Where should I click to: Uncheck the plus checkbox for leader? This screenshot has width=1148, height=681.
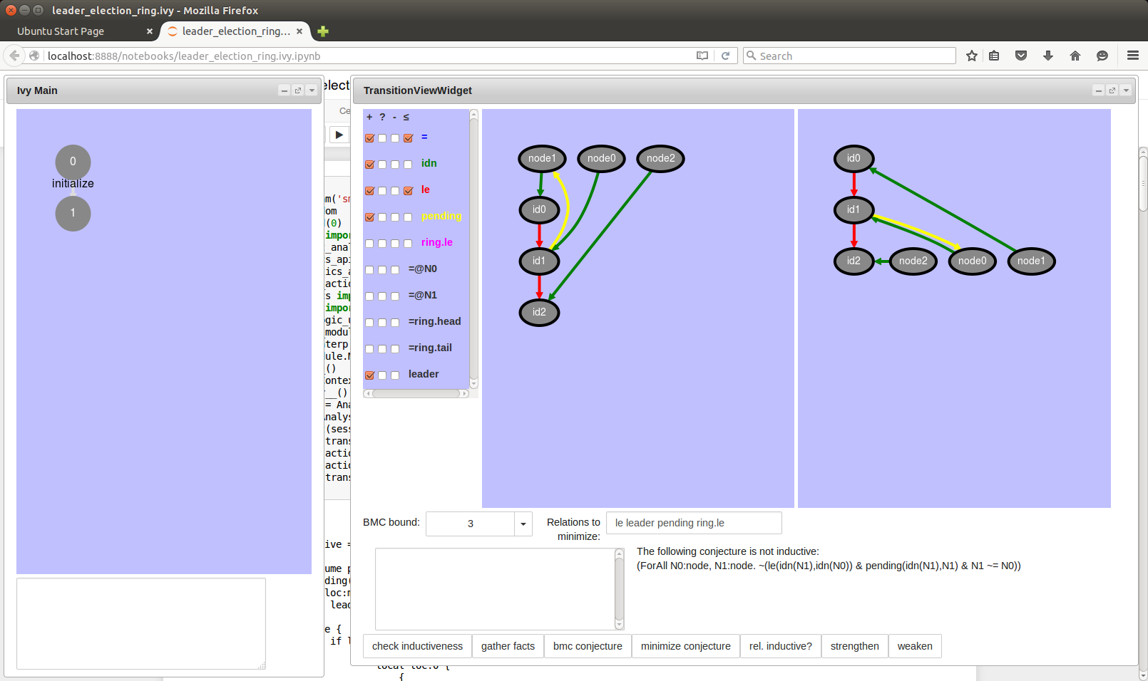click(369, 375)
